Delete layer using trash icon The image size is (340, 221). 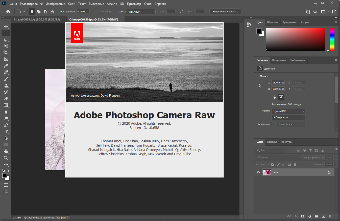click(x=330, y=216)
